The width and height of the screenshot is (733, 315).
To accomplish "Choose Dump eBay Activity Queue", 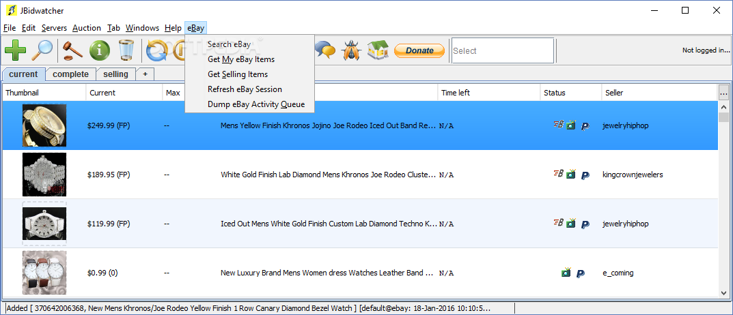I will 249,104.
